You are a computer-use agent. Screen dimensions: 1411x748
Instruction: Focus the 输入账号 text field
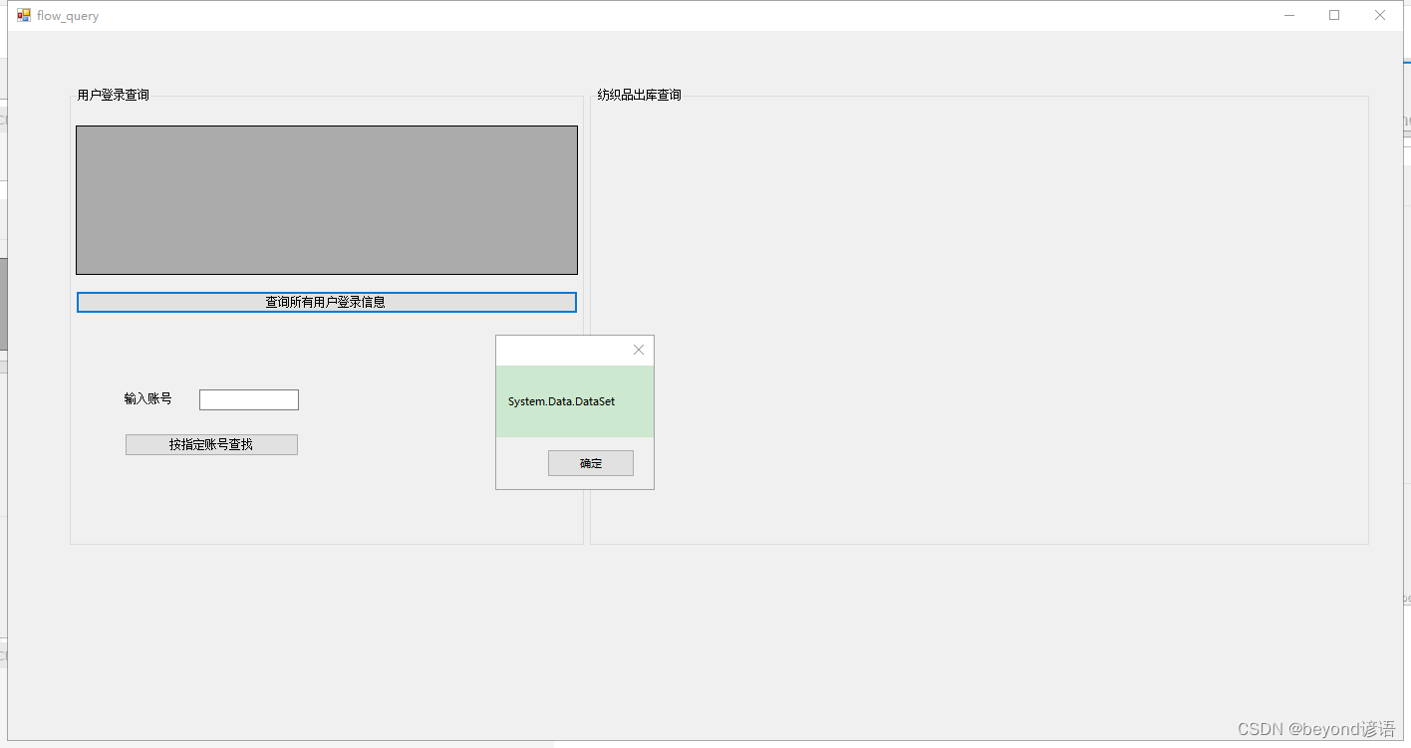coord(249,399)
